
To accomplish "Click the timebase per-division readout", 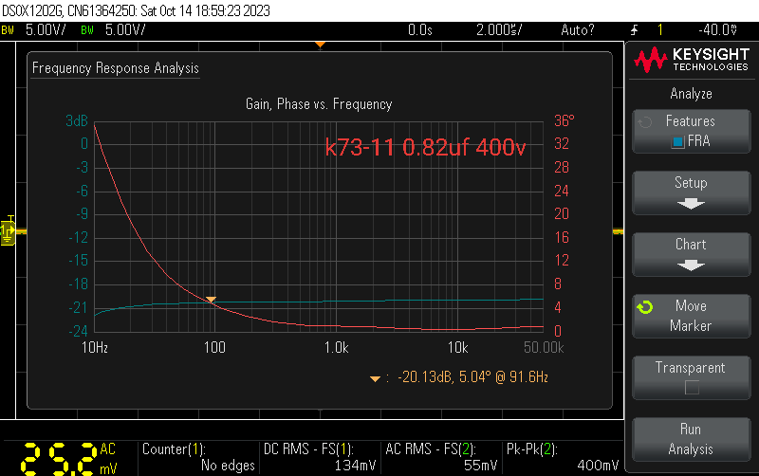I will tap(500, 30).
